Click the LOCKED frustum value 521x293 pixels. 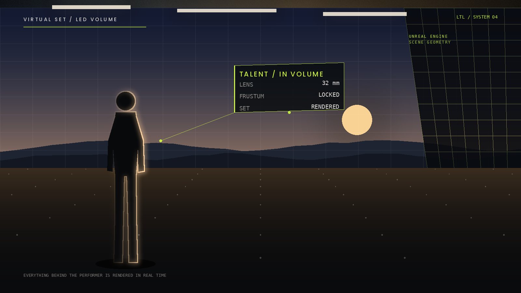point(329,95)
